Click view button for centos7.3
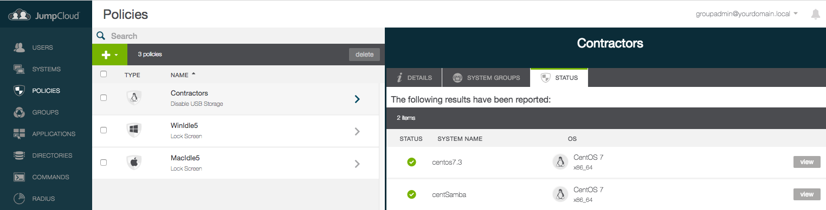The image size is (826, 210). 807,161
